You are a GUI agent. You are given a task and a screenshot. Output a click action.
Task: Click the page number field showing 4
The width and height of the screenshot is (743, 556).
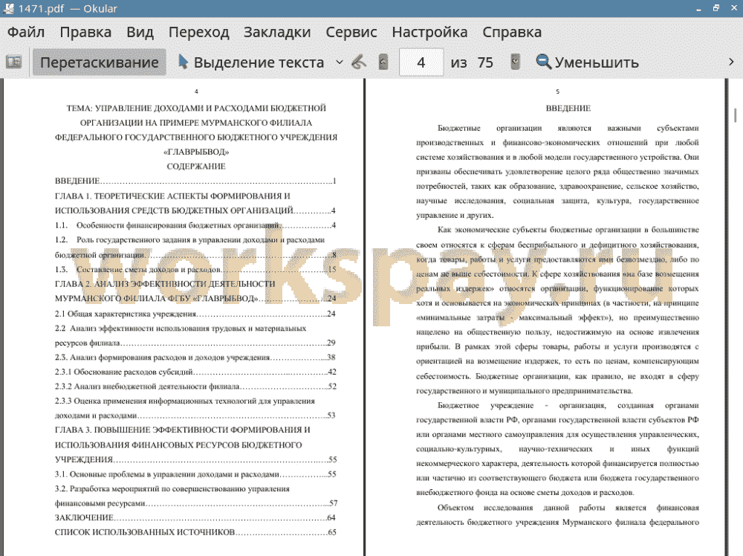click(421, 62)
